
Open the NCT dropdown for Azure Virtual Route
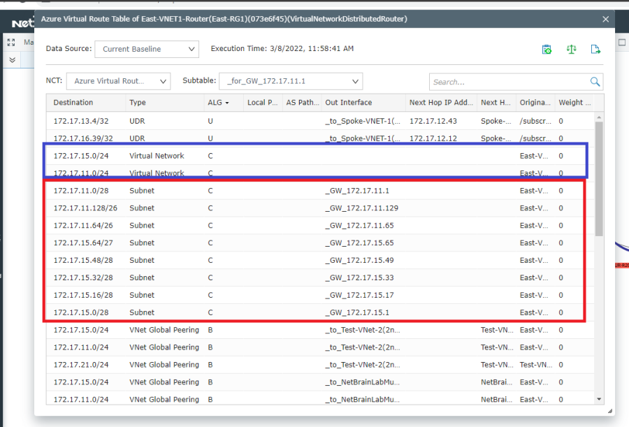click(x=117, y=81)
